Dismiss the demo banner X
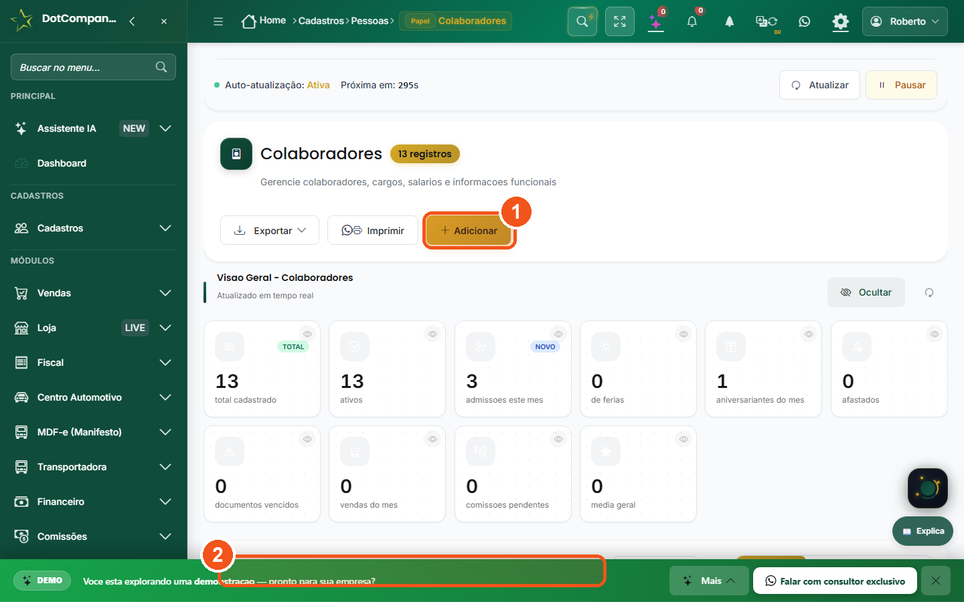 pos(936,581)
